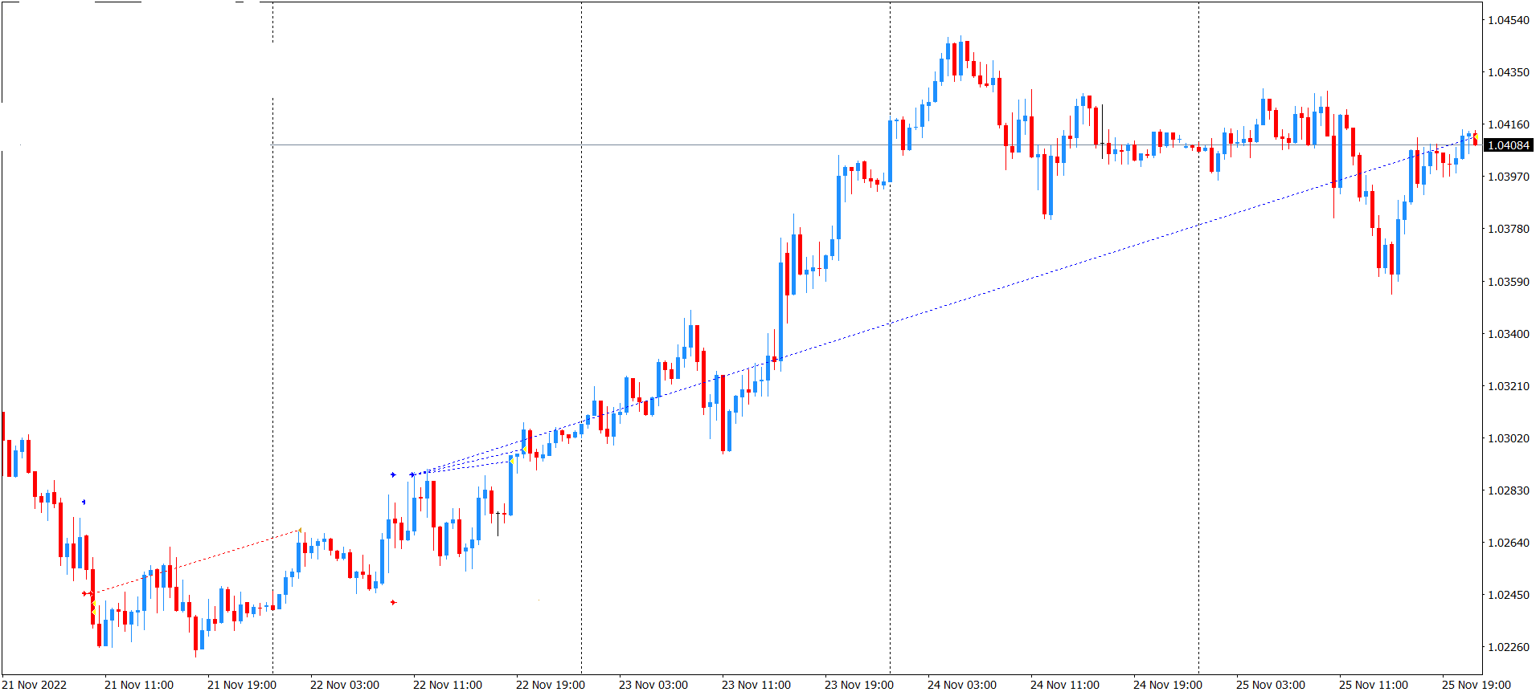
Task: Click the current price tag 1.04084
Action: pyautogui.click(x=1509, y=145)
